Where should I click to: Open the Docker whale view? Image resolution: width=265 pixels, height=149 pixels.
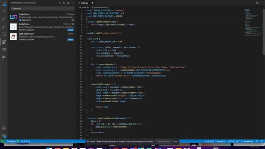[4, 57]
